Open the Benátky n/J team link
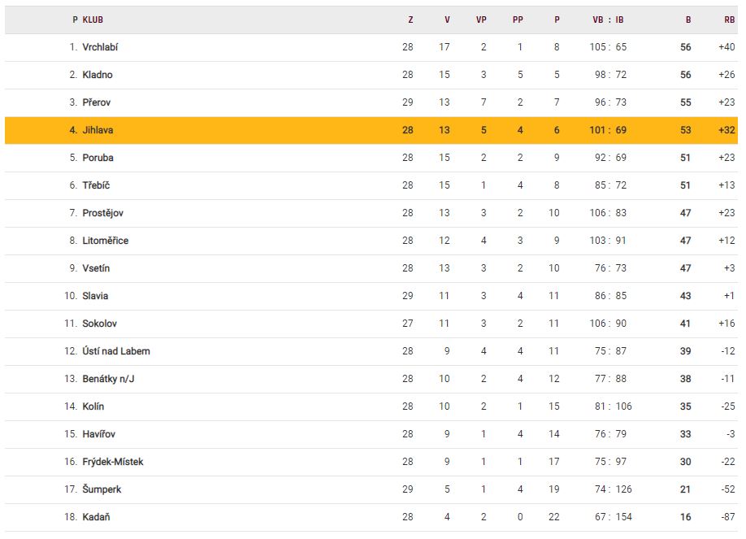 108,379
